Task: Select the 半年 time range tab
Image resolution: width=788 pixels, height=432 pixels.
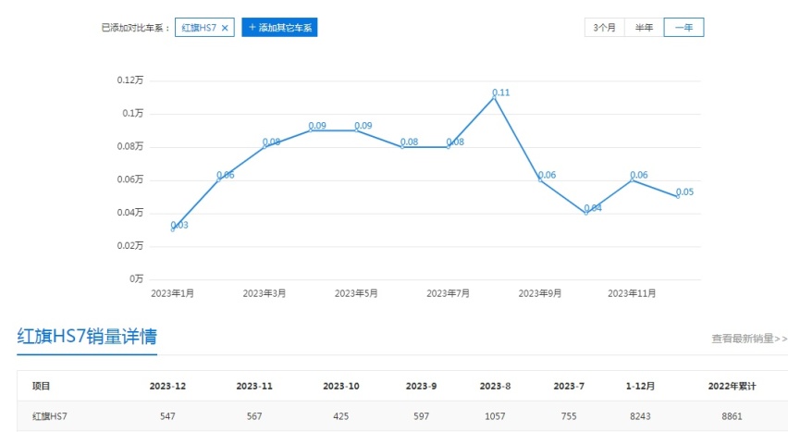Action: (644, 28)
